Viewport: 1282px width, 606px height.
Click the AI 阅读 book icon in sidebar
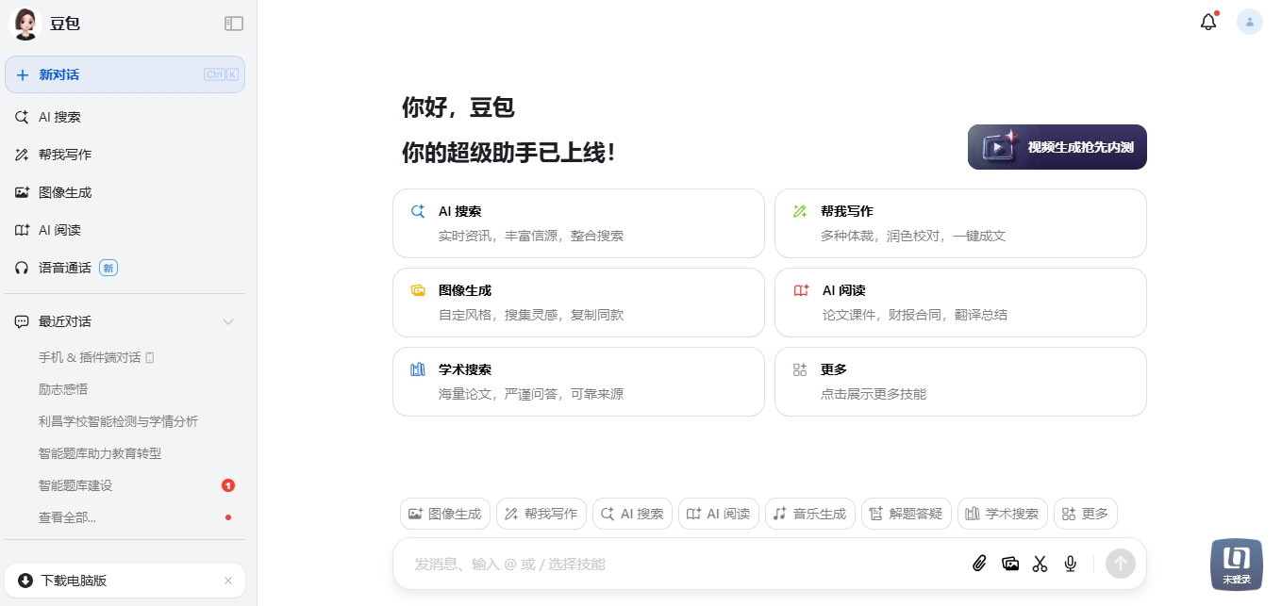(x=22, y=230)
